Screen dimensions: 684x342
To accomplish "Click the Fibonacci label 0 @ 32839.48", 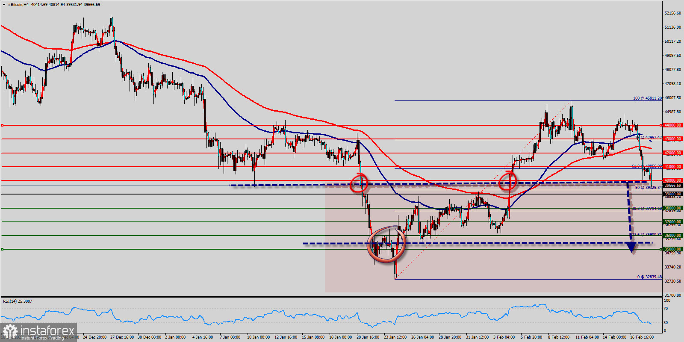I will pyautogui.click(x=649, y=277).
